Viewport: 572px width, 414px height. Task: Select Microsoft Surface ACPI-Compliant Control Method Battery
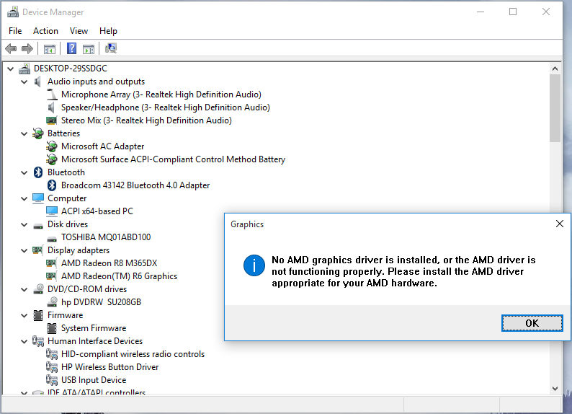(174, 159)
